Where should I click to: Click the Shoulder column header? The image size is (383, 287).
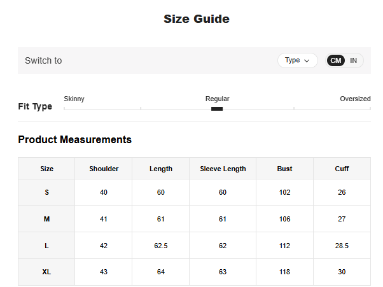(104, 169)
